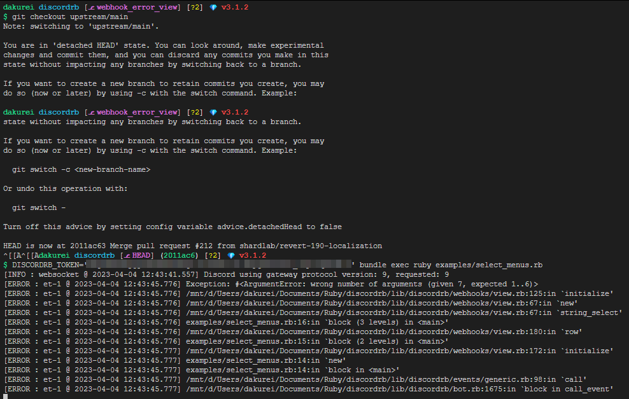Viewport: 629px width, 399px height.
Task: Click the [?2] git status indicator
Action: [195, 7]
